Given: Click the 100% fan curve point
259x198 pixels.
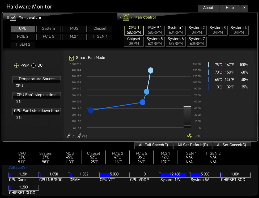Looking at the screenshot, I should point(151,70).
